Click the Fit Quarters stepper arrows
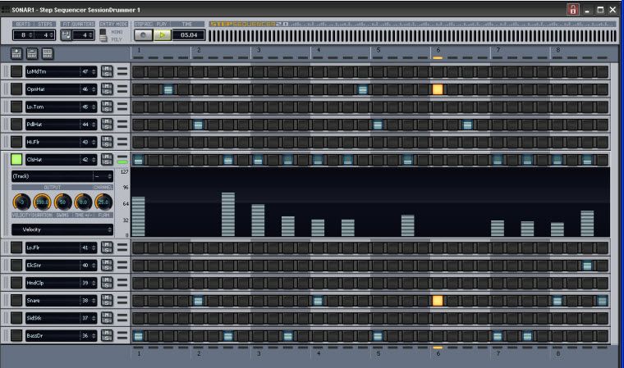This screenshot has width=624, height=368. pos(90,35)
